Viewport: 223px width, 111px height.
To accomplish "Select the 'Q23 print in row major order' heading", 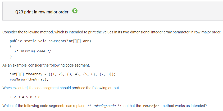I will pyautogui.click(x=42, y=12).
